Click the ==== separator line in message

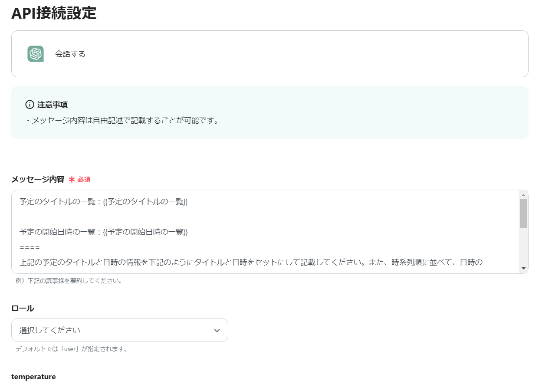(30, 248)
